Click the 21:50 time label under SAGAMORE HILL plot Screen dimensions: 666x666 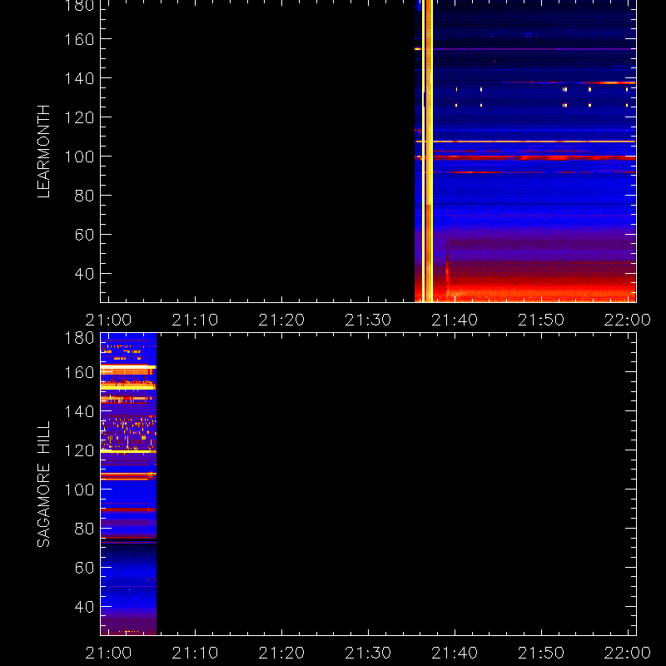[541, 653]
